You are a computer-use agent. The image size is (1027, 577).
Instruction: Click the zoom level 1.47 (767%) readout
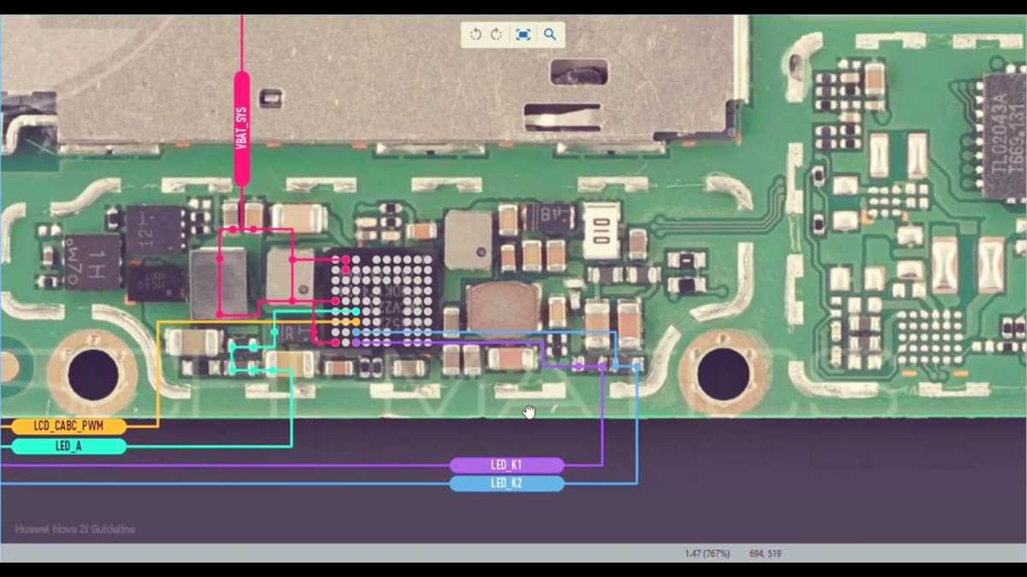[707, 554]
